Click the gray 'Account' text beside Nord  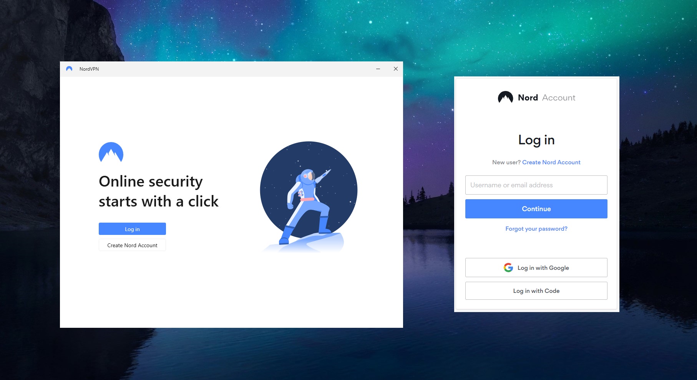558,97
